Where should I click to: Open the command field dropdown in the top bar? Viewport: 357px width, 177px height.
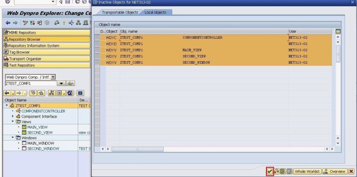coord(53,2)
